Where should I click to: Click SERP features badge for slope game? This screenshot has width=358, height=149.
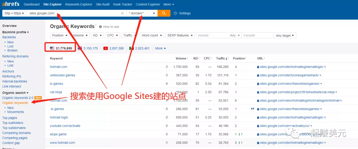click(x=167, y=134)
